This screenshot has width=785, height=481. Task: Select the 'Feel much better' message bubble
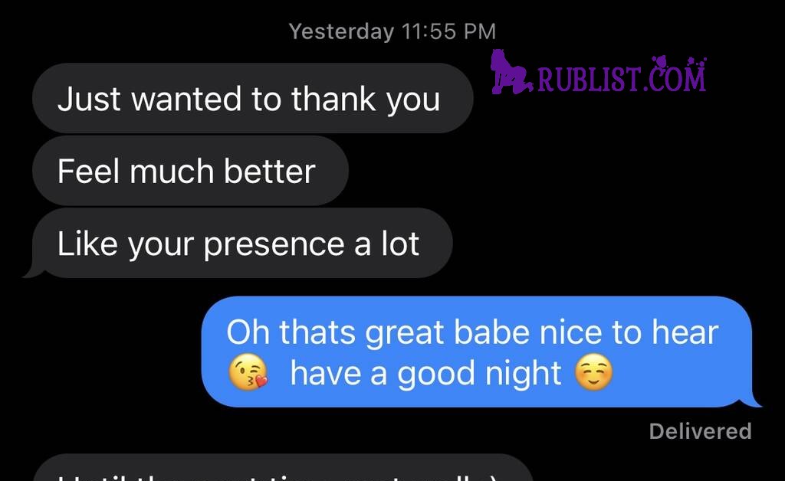click(x=190, y=171)
